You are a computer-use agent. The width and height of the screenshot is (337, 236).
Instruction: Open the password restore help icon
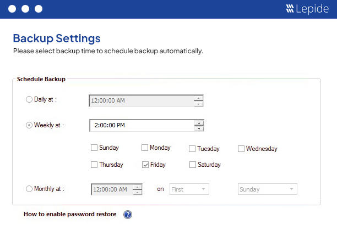128,215
